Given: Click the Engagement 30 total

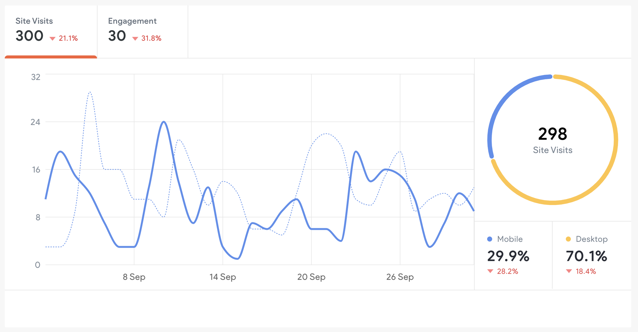Looking at the screenshot, I should coord(117,36).
